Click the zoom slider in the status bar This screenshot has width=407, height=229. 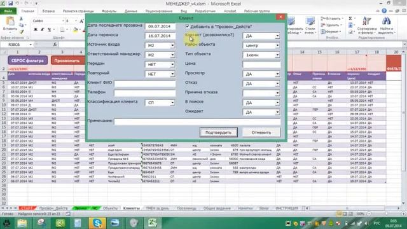point(386,214)
